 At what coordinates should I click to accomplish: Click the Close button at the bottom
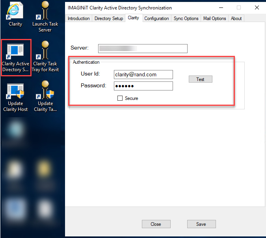156,224
